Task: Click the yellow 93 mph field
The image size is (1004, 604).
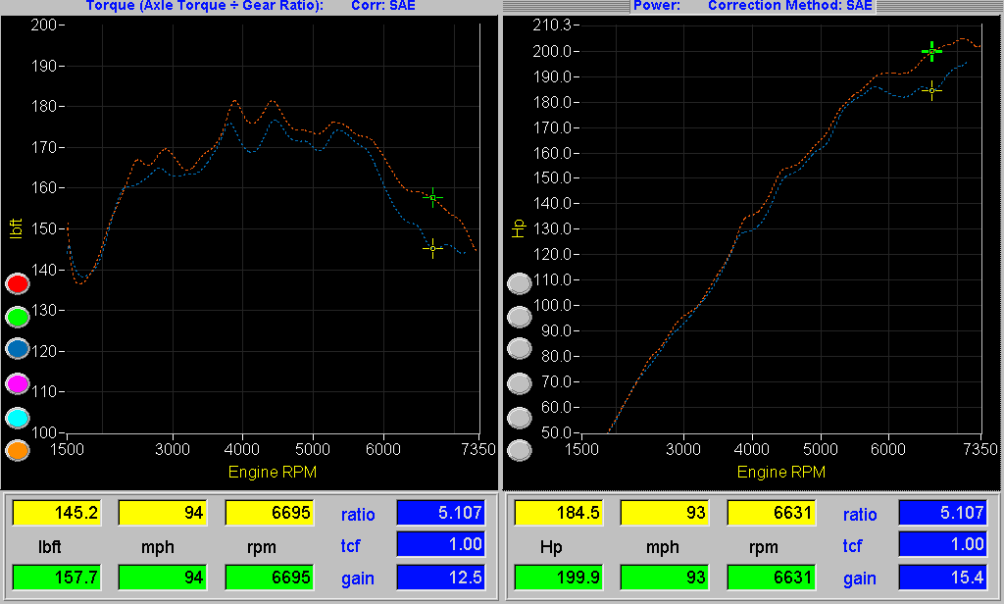Action: [x=666, y=513]
